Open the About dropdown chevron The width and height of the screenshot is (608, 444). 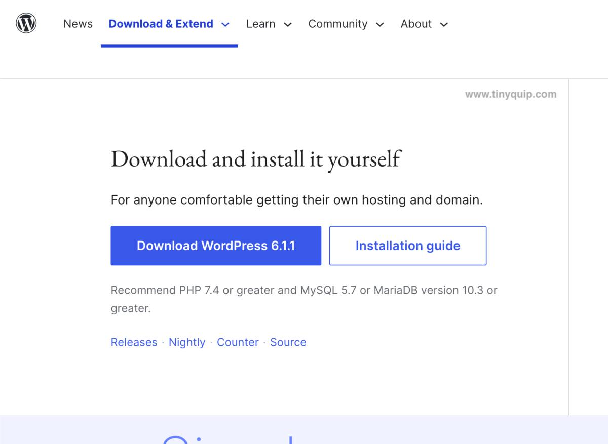[444, 24]
